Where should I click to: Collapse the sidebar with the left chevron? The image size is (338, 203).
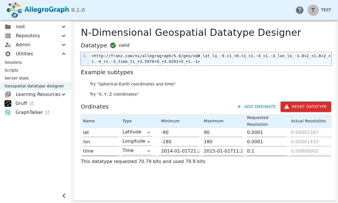click(64, 196)
